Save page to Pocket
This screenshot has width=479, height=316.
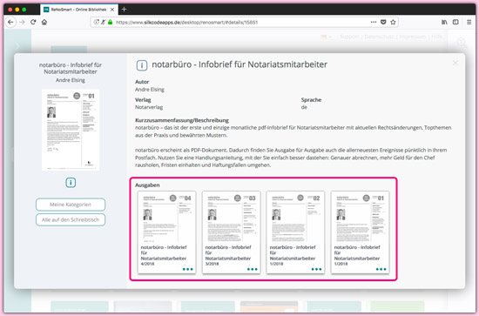point(383,22)
